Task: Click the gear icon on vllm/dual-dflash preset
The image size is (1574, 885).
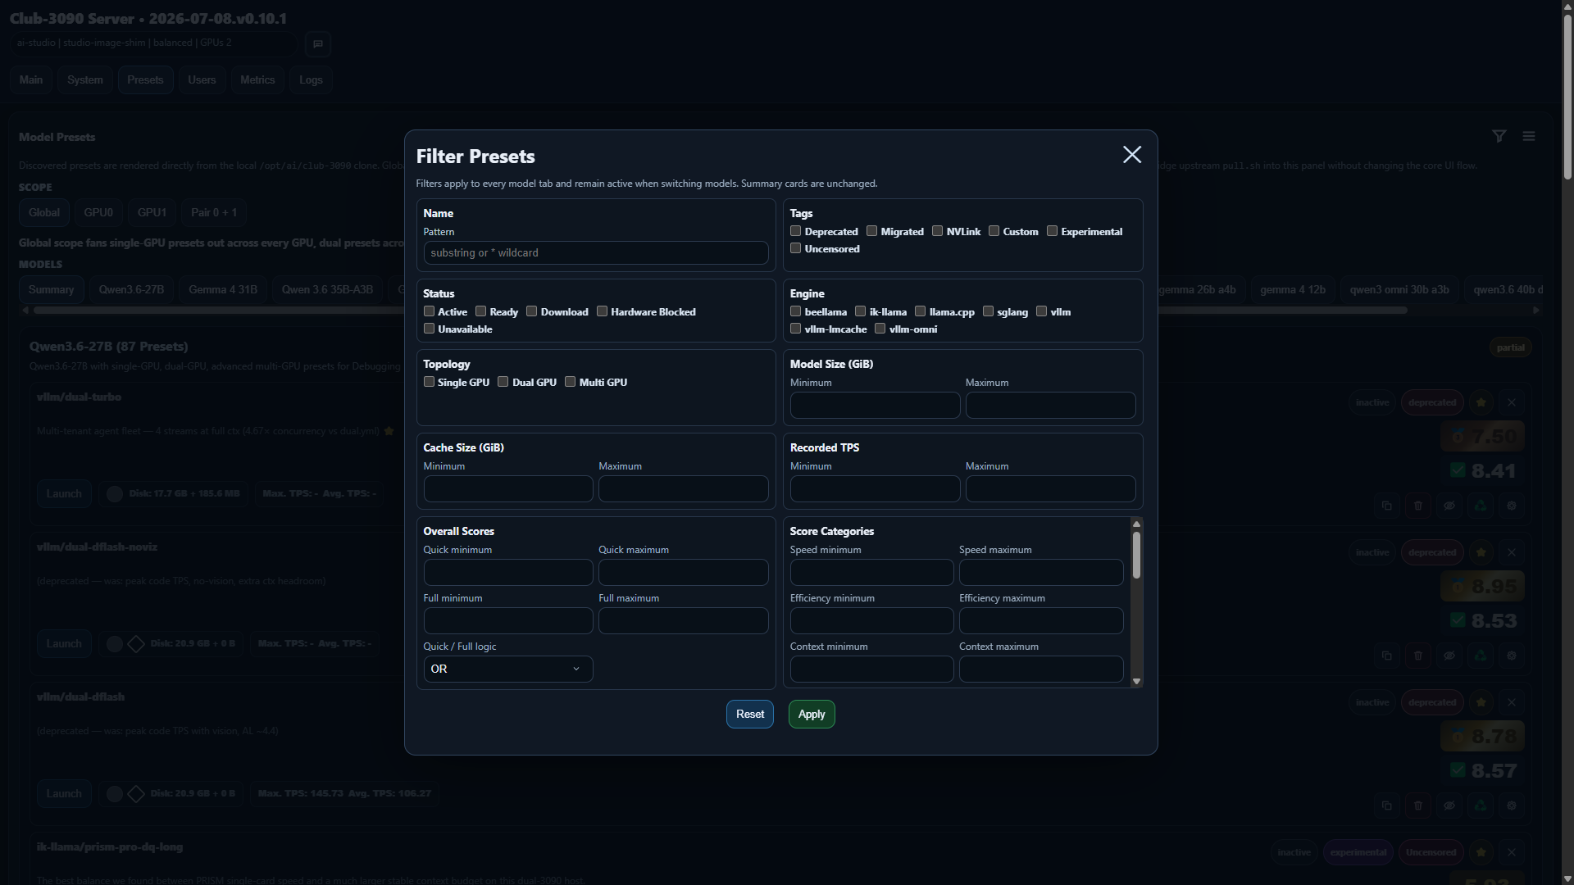Action: (1512, 806)
